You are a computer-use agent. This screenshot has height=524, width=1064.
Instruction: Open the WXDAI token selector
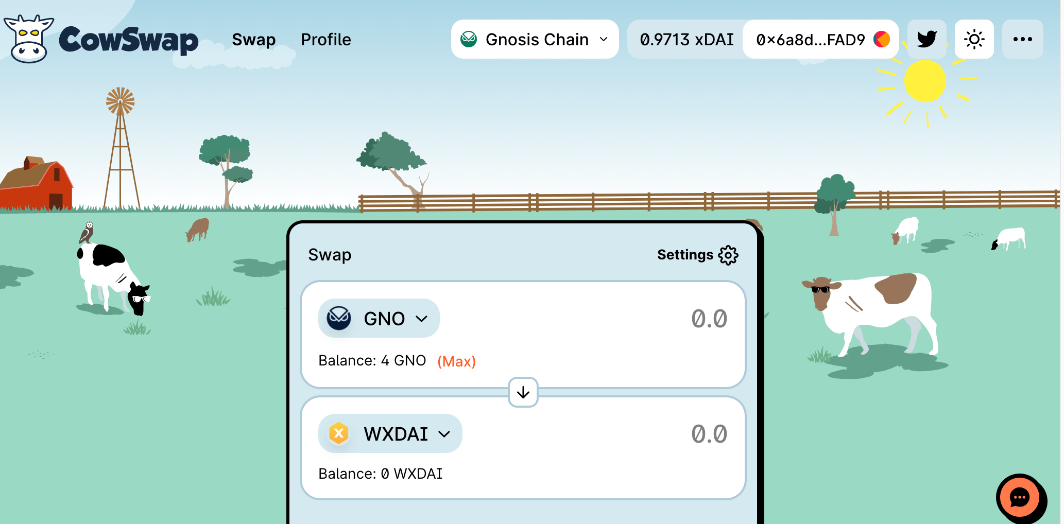coord(390,433)
